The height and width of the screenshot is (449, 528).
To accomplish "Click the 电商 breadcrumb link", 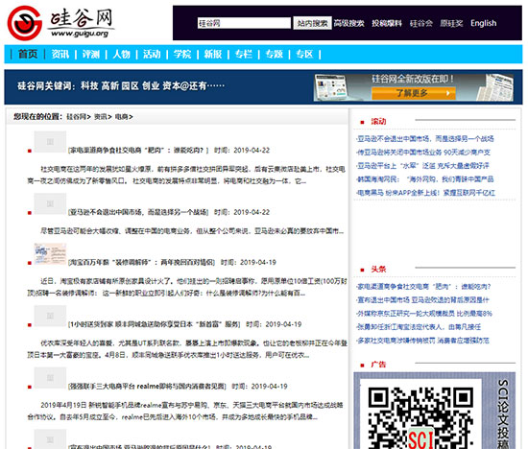I will [x=122, y=117].
